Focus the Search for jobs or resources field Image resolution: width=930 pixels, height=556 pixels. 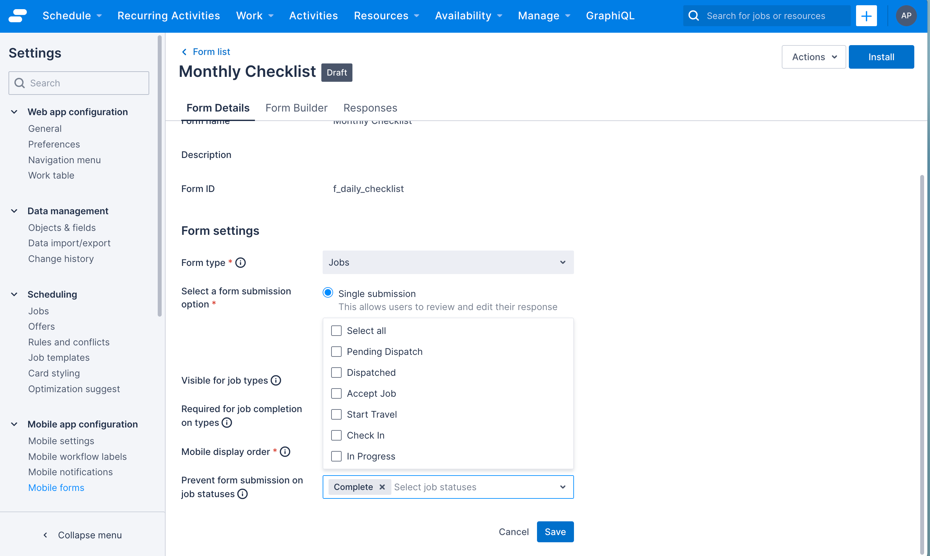(767, 16)
